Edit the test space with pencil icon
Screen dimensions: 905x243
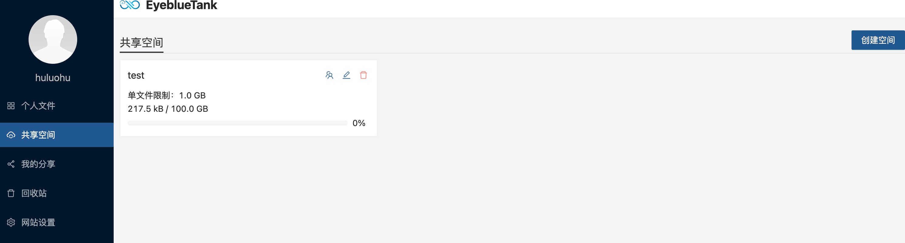click(346, 75)
